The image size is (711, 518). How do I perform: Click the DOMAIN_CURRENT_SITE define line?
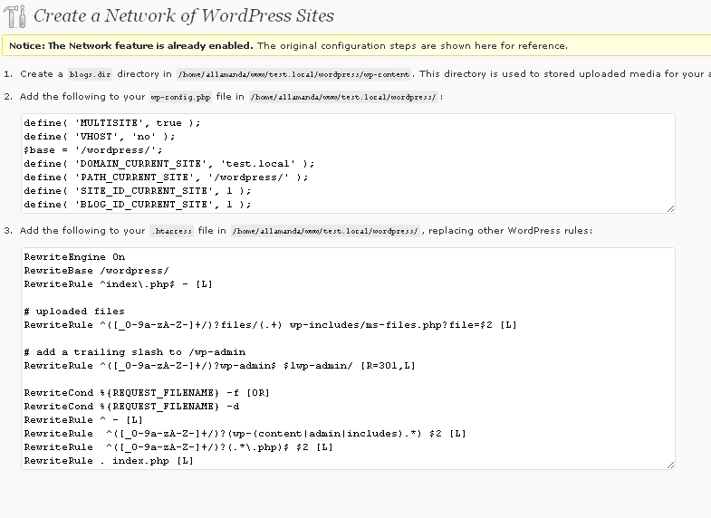(169, 164)
